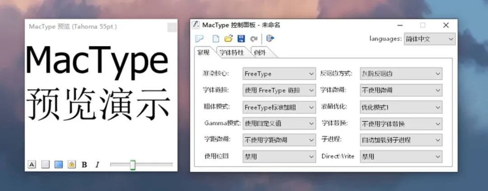Open the 字体微调 dropdown
Viewport: 488px width, 191px height.
[401, 90]
